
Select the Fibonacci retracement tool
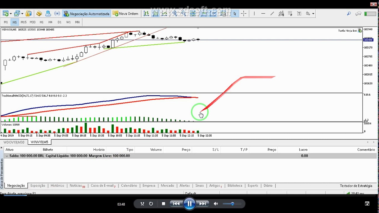pyautogui.click(x=290, y=14)
